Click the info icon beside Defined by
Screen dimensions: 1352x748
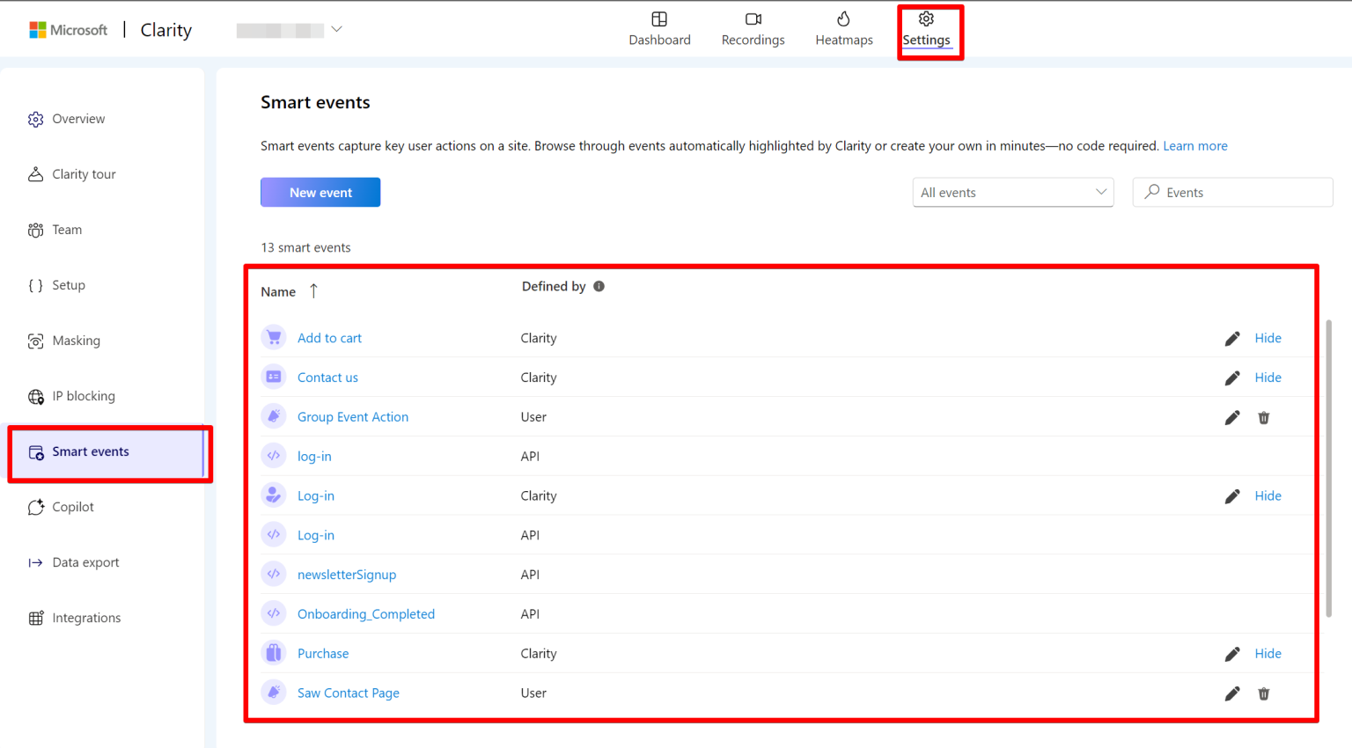point(600,285)
